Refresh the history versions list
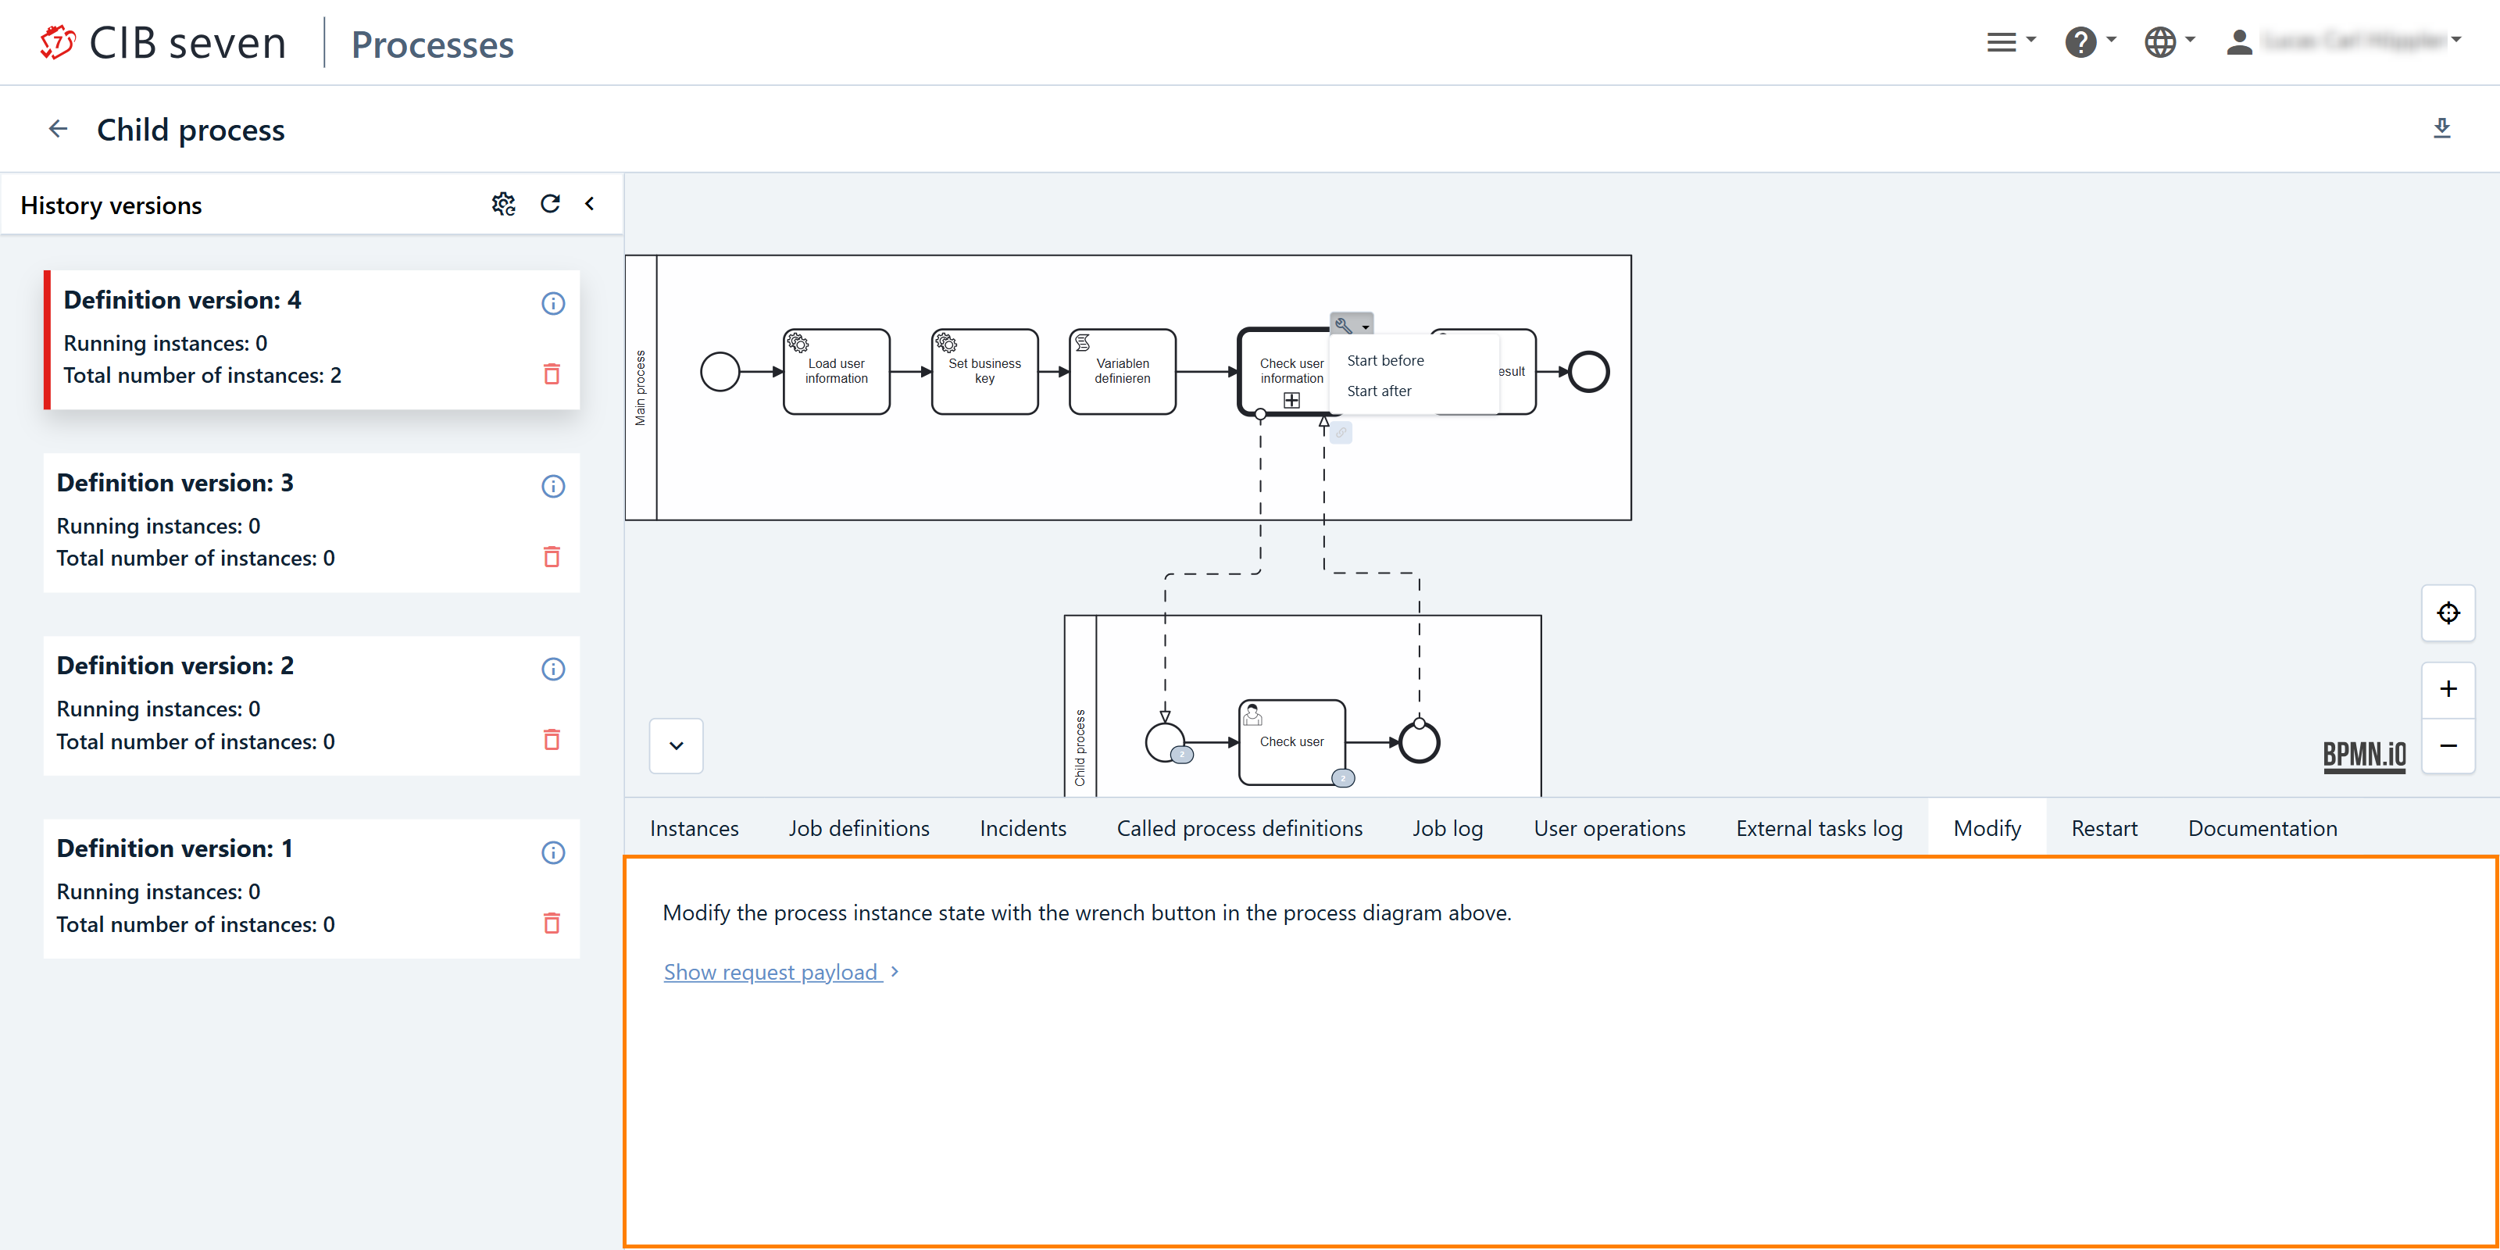Screen dimensions: 2500x1250 tap(550, 204)
